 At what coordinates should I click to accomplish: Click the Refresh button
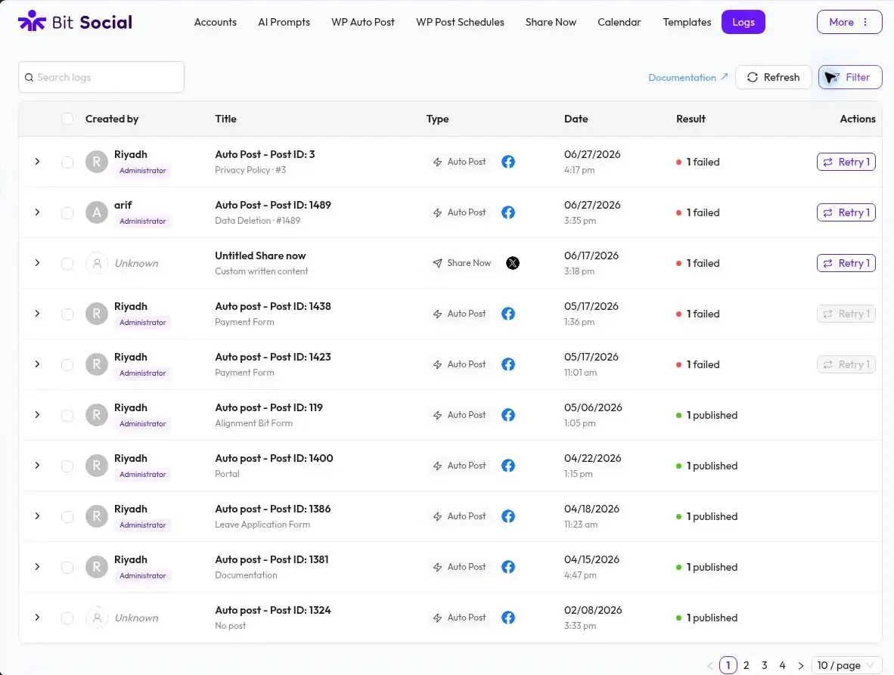[773, 77]
